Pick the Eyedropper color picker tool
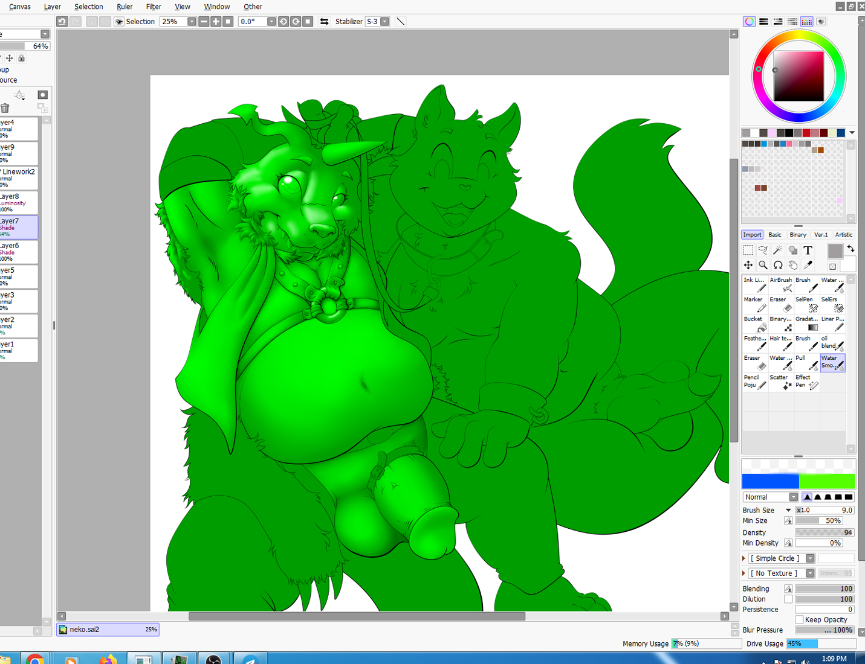865x664 pixels. point(808,265)
